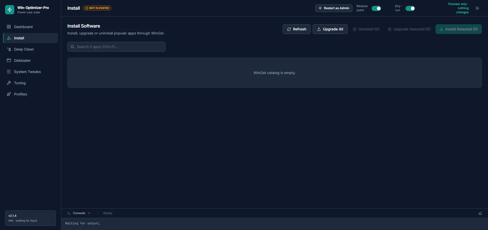
Task: Click 'WinGet catalog is empty.' message
Action: 275,73
